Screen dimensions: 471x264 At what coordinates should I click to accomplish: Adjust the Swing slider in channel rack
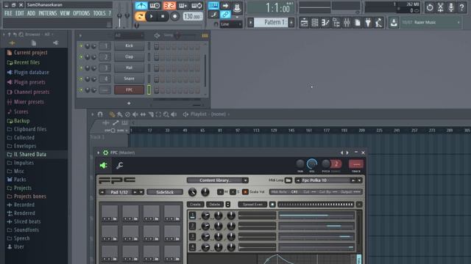coord(177,36)
